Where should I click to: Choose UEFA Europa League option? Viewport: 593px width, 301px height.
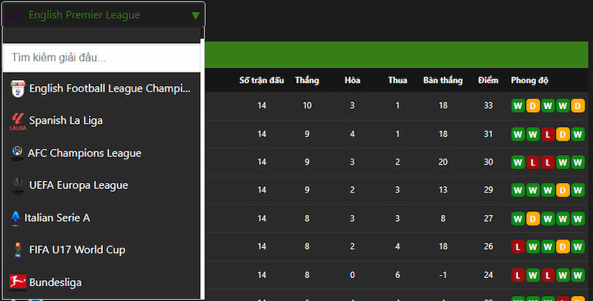tap(101, 185)
